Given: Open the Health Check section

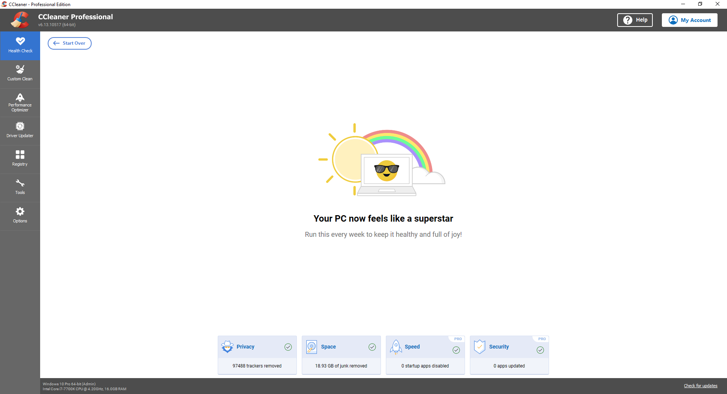Looking at the screenshot, I should click(x=20, y=46).
